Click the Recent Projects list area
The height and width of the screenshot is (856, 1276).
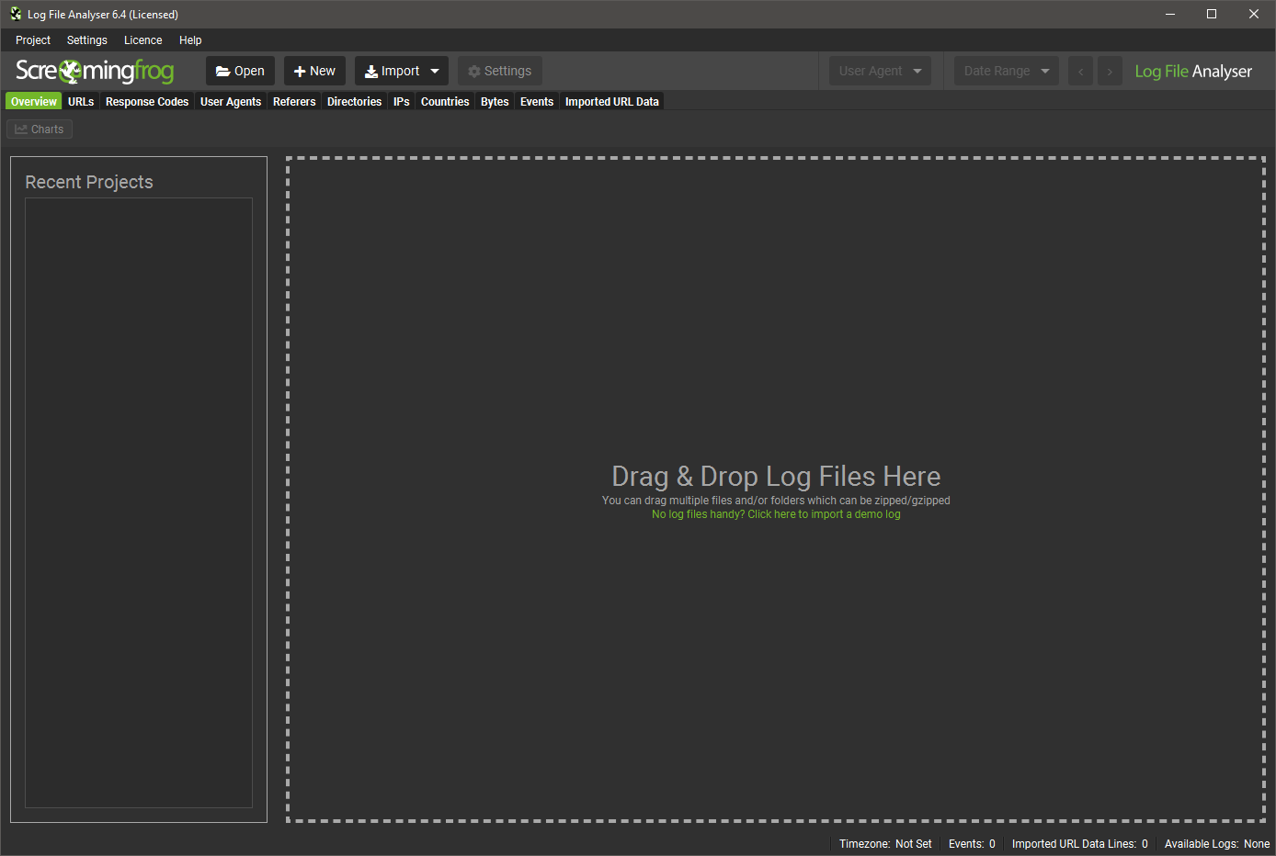tap(139, 501)
